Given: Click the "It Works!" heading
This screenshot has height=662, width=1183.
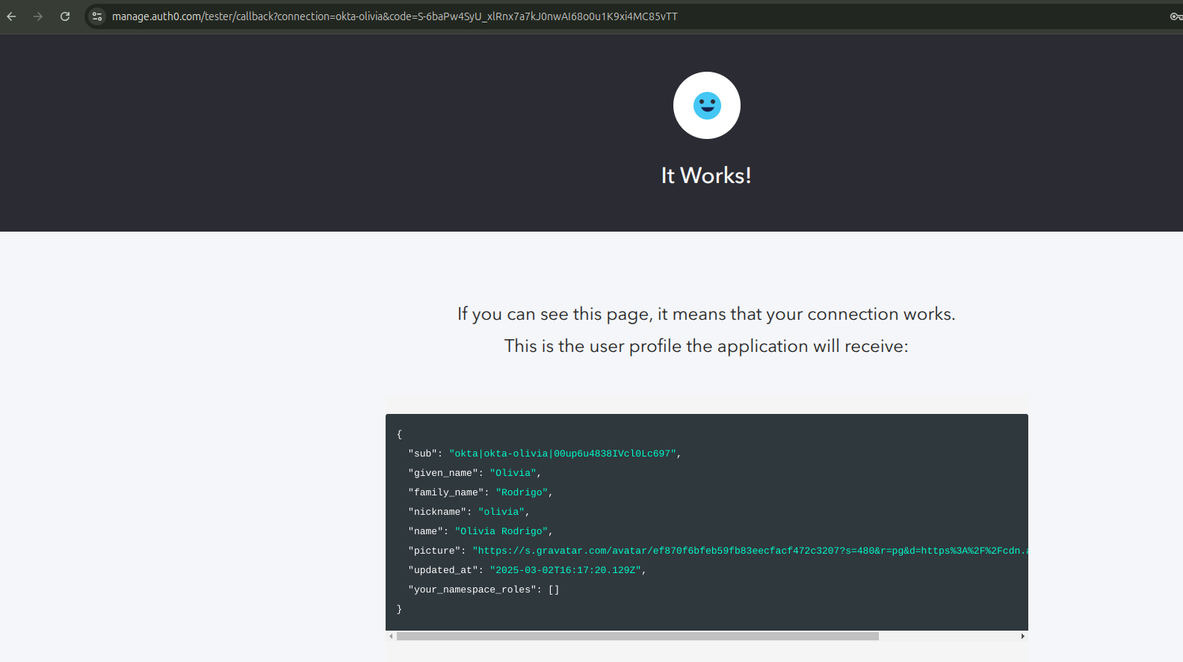Looking at the screenshot, I should (x=706, y=176).
